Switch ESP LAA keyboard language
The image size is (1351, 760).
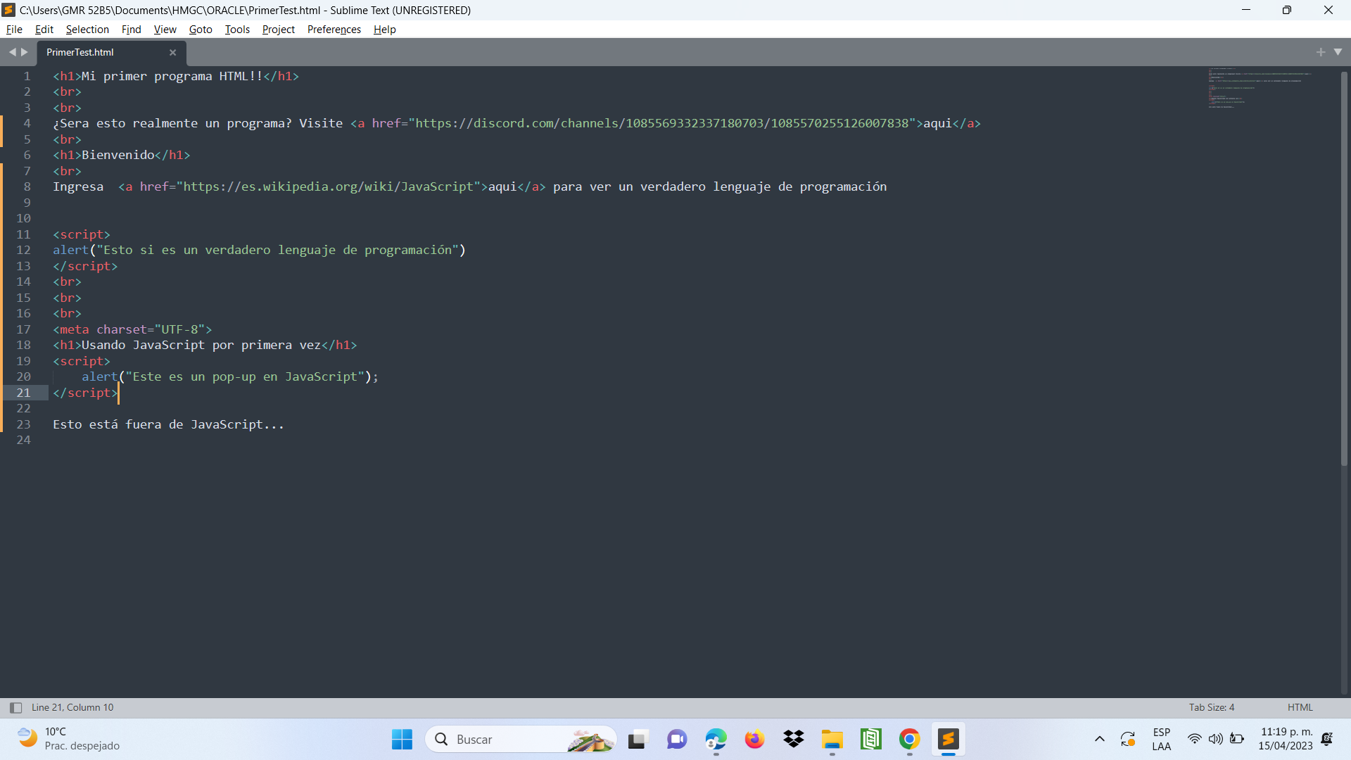(1162, 739)
